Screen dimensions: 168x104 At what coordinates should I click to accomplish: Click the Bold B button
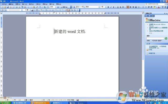tap(108, 7)
